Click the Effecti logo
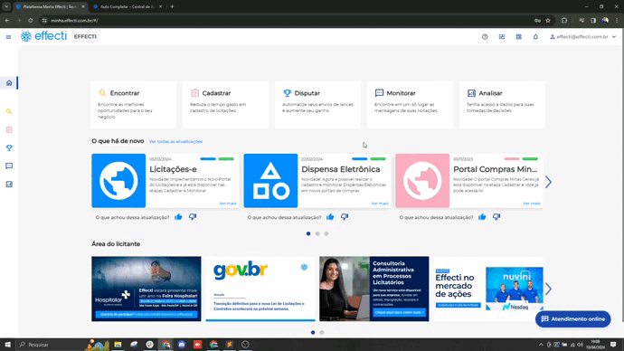 click(43, 36)
